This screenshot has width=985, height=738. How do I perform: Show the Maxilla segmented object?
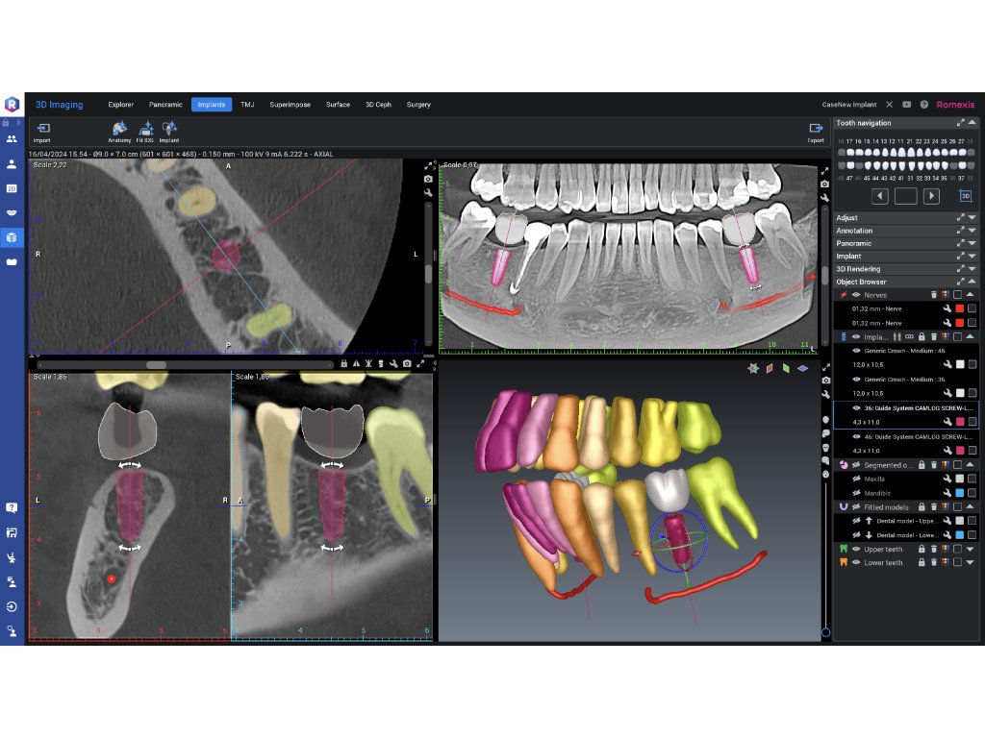pyautogui.click(x=855, y=479)
